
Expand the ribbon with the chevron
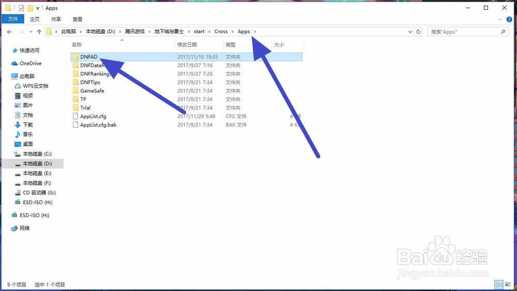pos(500,20)
